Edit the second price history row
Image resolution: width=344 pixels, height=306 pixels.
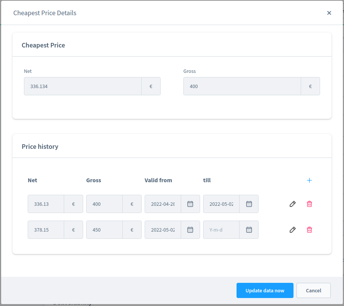click(x=292, y=230)
